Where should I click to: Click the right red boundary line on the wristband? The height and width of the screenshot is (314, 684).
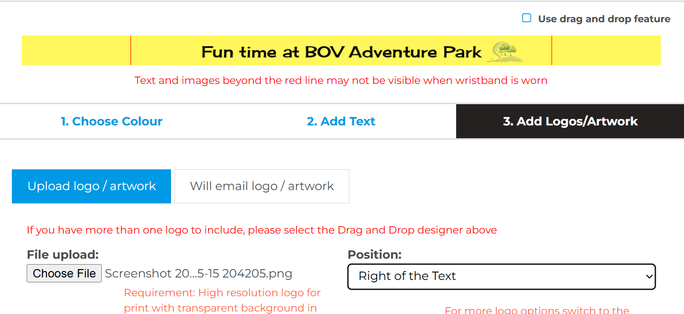[552, 50]
